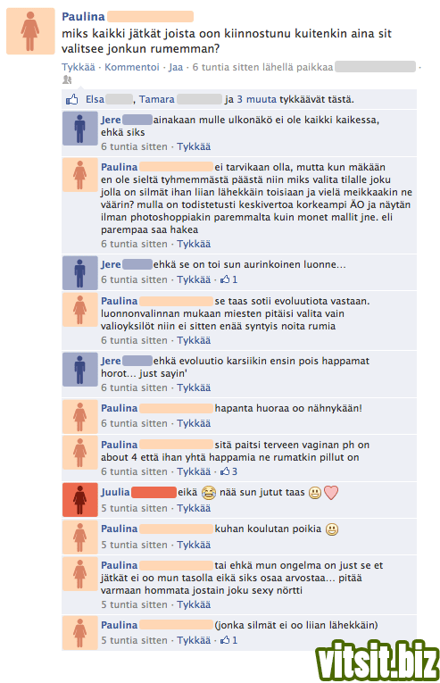This screenshot has height=683, width=440.
Task: Share the post using Jaa
Action: click(x=176, y=67)
